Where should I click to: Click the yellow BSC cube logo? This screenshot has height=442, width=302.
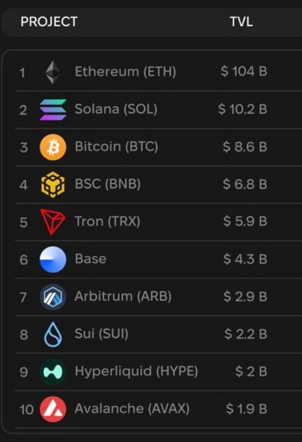click(x=53, y=185)
